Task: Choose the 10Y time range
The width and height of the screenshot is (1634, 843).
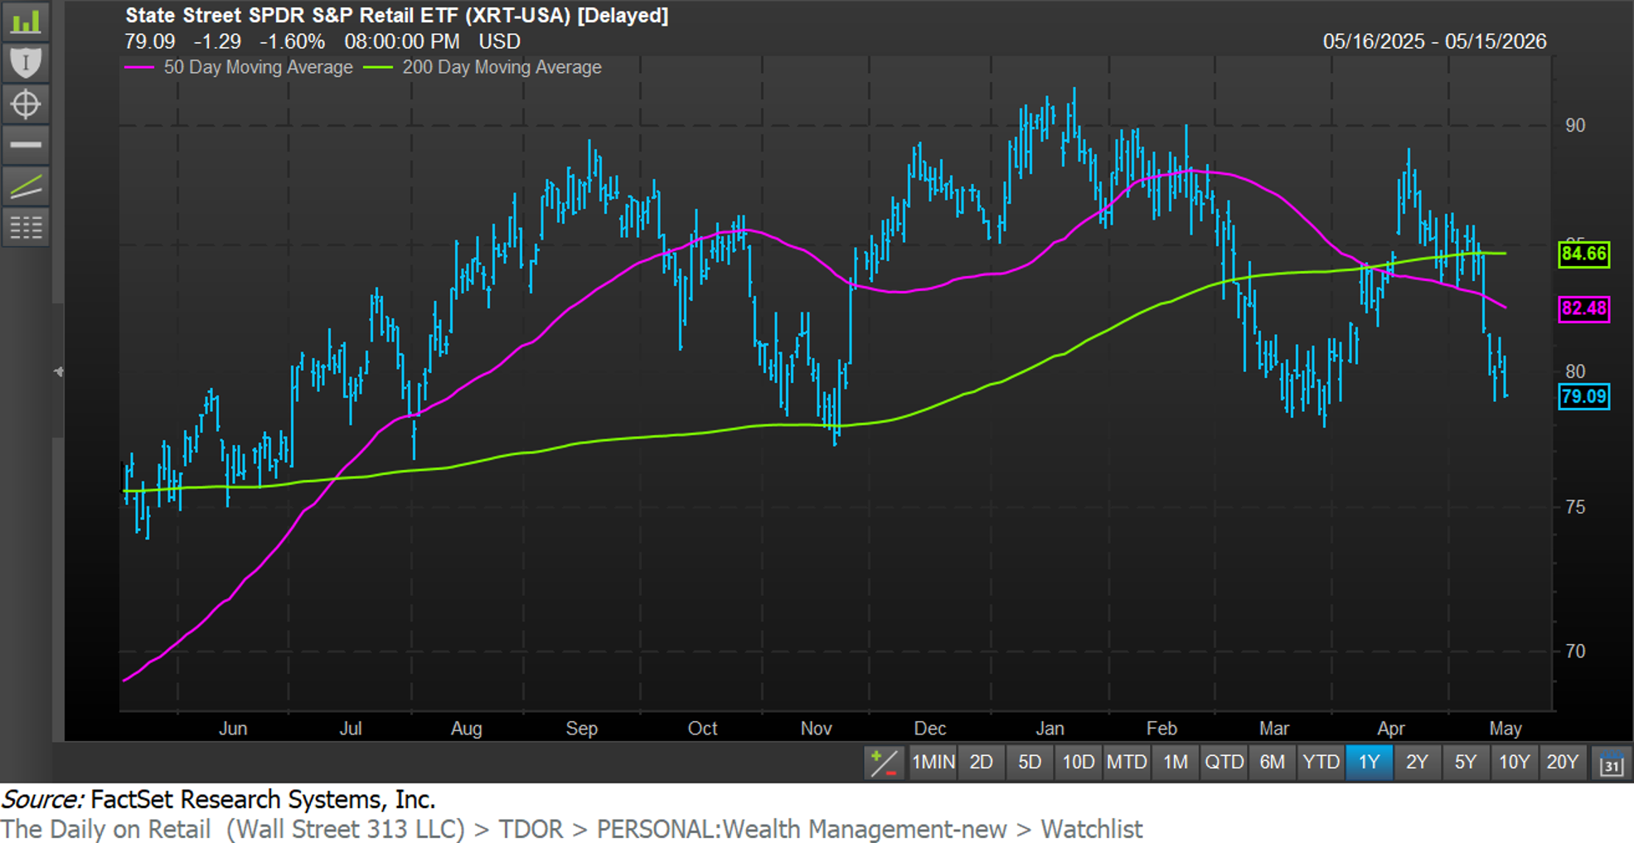Action: coord(1514,762)
